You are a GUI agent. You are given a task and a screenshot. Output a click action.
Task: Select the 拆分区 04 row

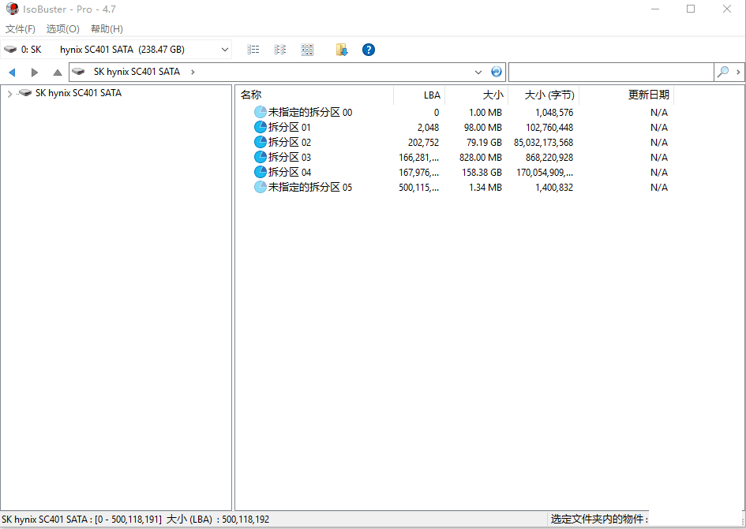tap(455, 172)
